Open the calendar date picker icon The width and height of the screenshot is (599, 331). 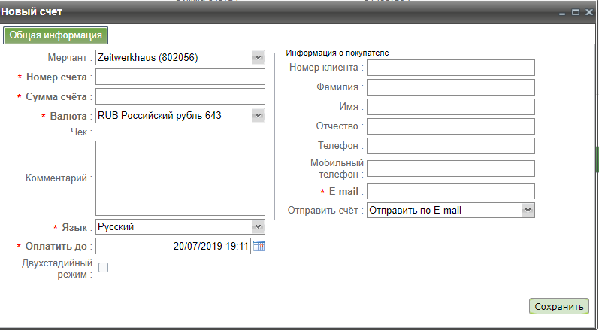(259, 246)
